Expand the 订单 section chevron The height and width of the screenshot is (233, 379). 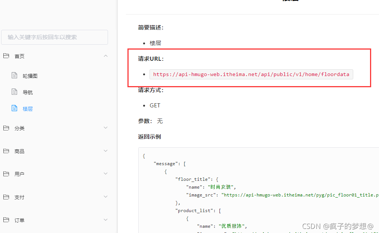(106, 220)
